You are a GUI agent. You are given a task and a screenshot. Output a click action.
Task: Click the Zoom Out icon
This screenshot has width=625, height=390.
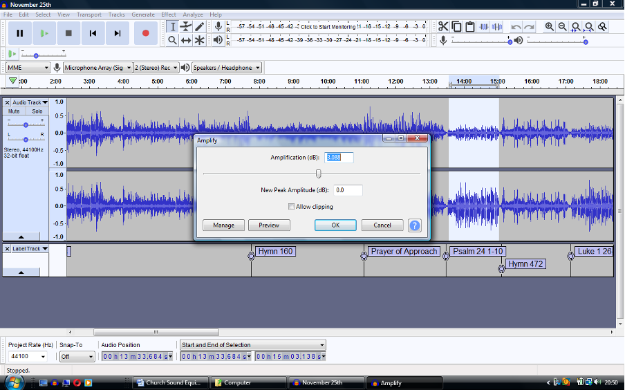click(x=562, y=27)
